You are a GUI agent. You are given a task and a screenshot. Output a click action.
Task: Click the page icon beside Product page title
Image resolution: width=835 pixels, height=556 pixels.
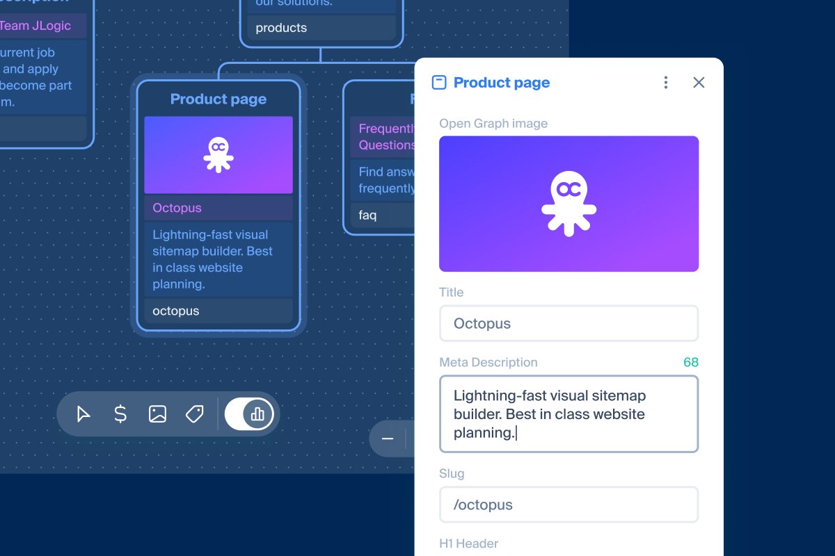click(x=438, y=82)
